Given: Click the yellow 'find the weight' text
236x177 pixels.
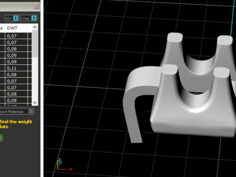Looking at the screenshot, I should pos(16,122).
